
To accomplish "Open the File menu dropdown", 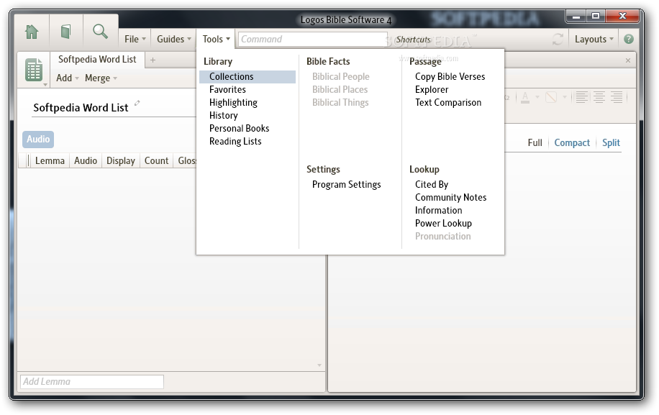I will click(x=135, y=39).
